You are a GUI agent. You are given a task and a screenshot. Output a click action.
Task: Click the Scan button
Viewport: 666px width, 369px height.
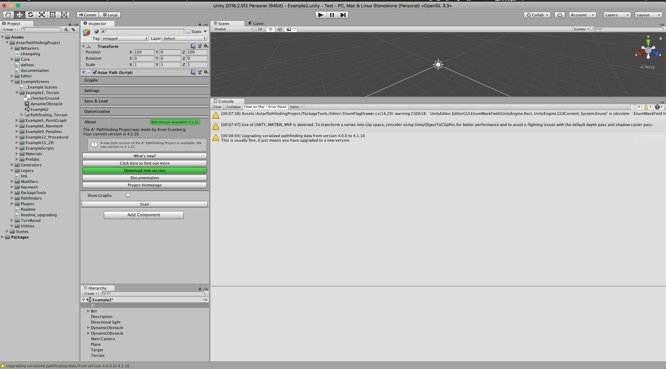click(x=144, y=204)
